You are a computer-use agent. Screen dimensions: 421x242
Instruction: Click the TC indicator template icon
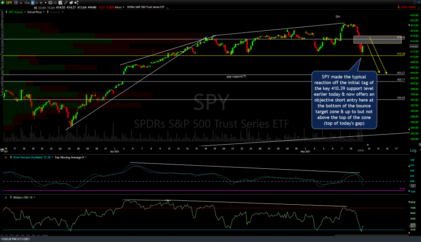(50, 3)
